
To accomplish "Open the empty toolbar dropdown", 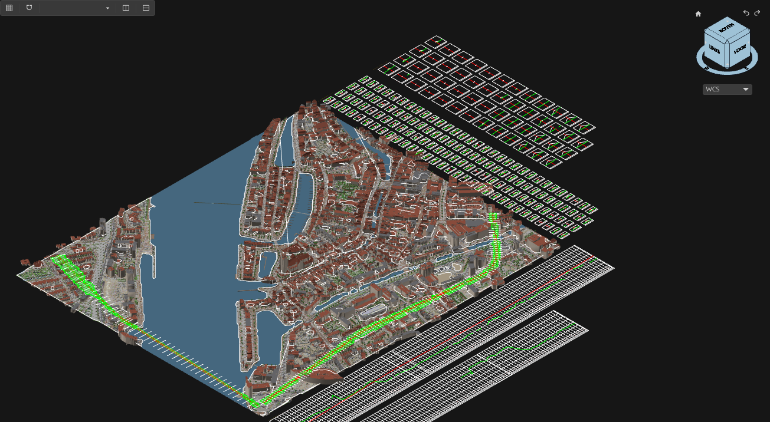I will [76, 8].
